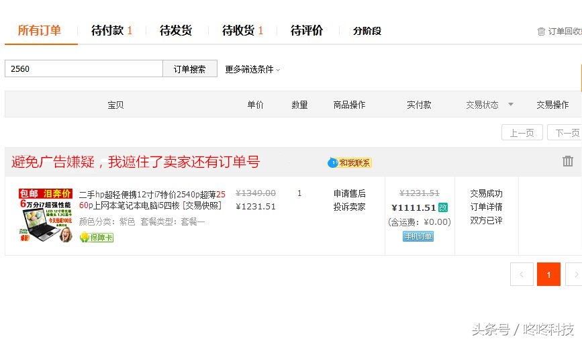Delete the order with trash icon
Image resolution: width=582 pixels, height=341 pixels.
pos(567,161)
